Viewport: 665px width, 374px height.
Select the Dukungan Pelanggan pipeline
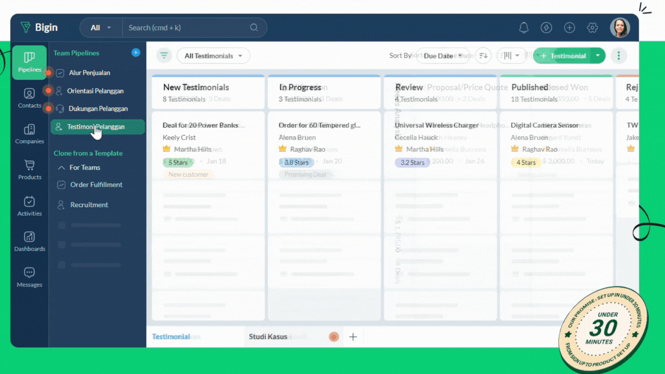click(x=98, y=109)
